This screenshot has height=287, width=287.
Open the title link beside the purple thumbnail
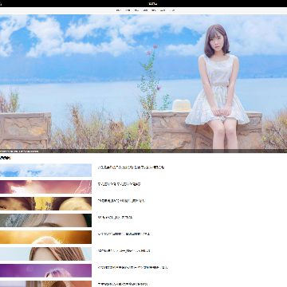[132, 268]
